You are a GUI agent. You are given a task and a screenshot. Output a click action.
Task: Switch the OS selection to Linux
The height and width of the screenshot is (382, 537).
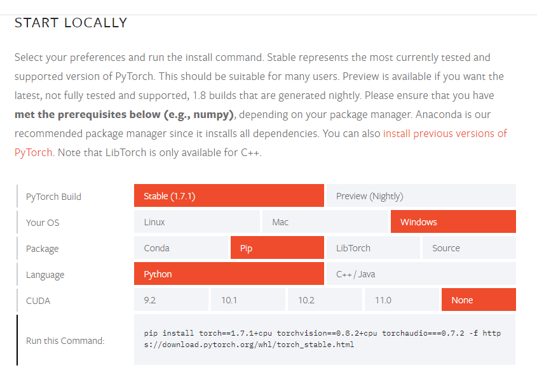point(197,221)
